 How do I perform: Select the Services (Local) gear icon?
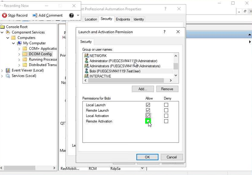(x=8, y=76)
